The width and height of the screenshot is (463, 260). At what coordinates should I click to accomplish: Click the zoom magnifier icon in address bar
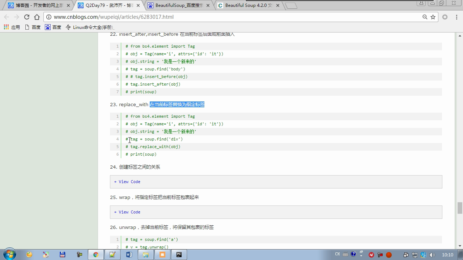point(425,17)
